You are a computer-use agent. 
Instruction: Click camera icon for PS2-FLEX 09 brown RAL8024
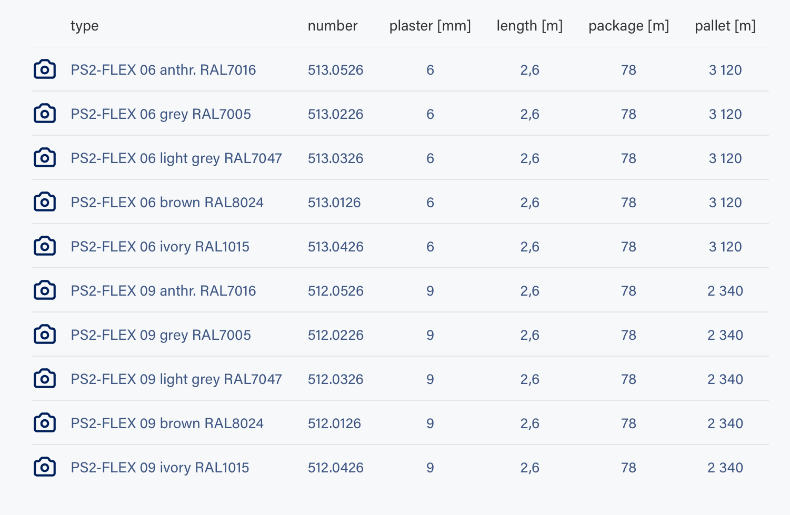(x=45, y=423)
